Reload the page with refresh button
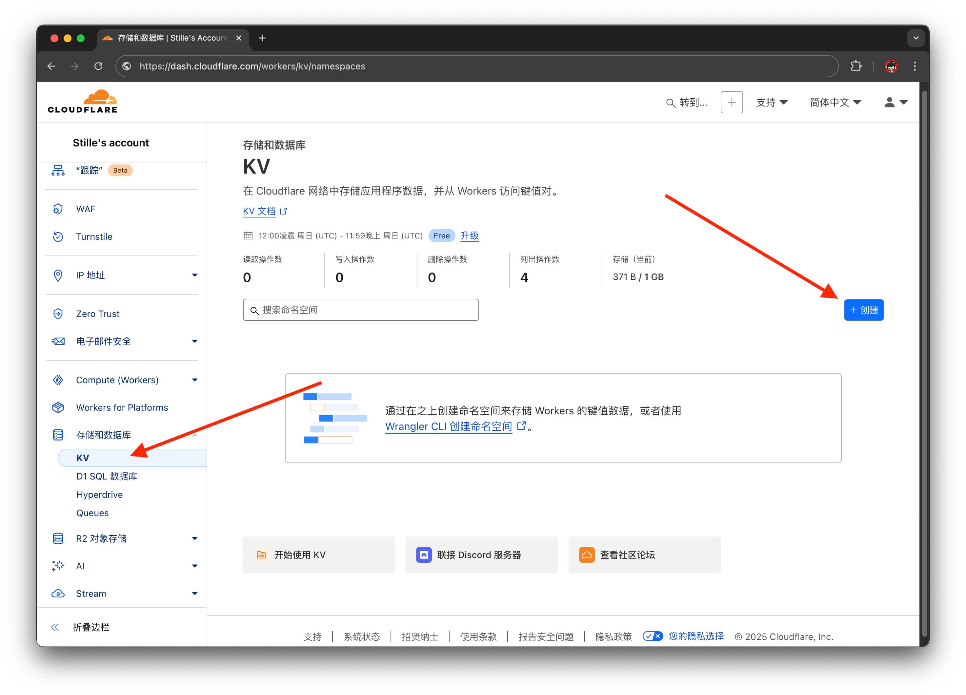The width and height of the screenshot is (966, 695). coord(98,66)
